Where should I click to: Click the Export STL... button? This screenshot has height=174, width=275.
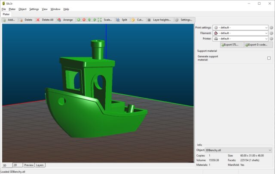(x=232, y=45)
